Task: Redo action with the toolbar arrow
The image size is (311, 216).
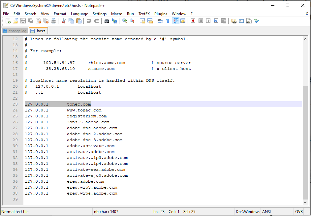Action: tap(96, 21)
